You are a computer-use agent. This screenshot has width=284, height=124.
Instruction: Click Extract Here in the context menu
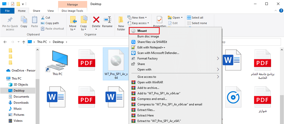145,115
